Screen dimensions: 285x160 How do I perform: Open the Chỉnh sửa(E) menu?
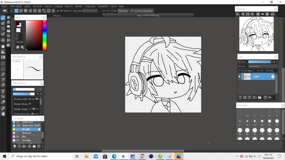tap(16, 6)
